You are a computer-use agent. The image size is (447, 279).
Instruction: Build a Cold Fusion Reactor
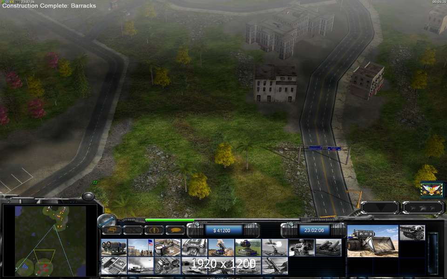(x=113, y=247)
